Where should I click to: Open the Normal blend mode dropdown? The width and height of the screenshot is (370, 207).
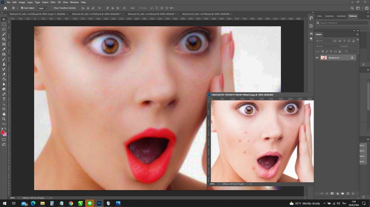coord(327,46)
